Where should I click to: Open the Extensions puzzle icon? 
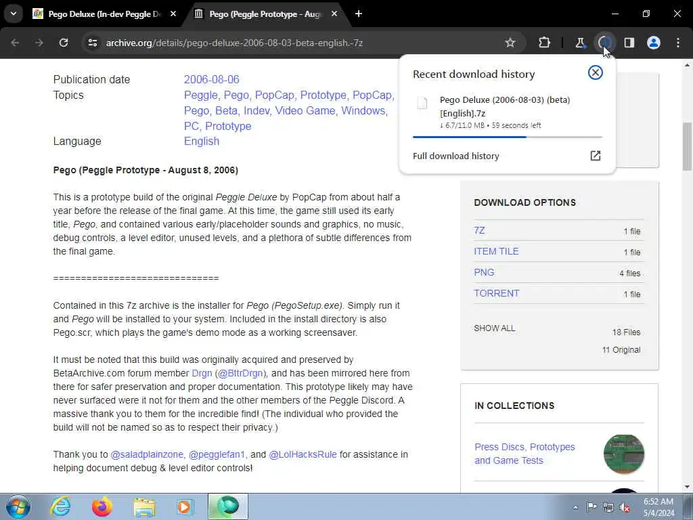pos(545,43)
